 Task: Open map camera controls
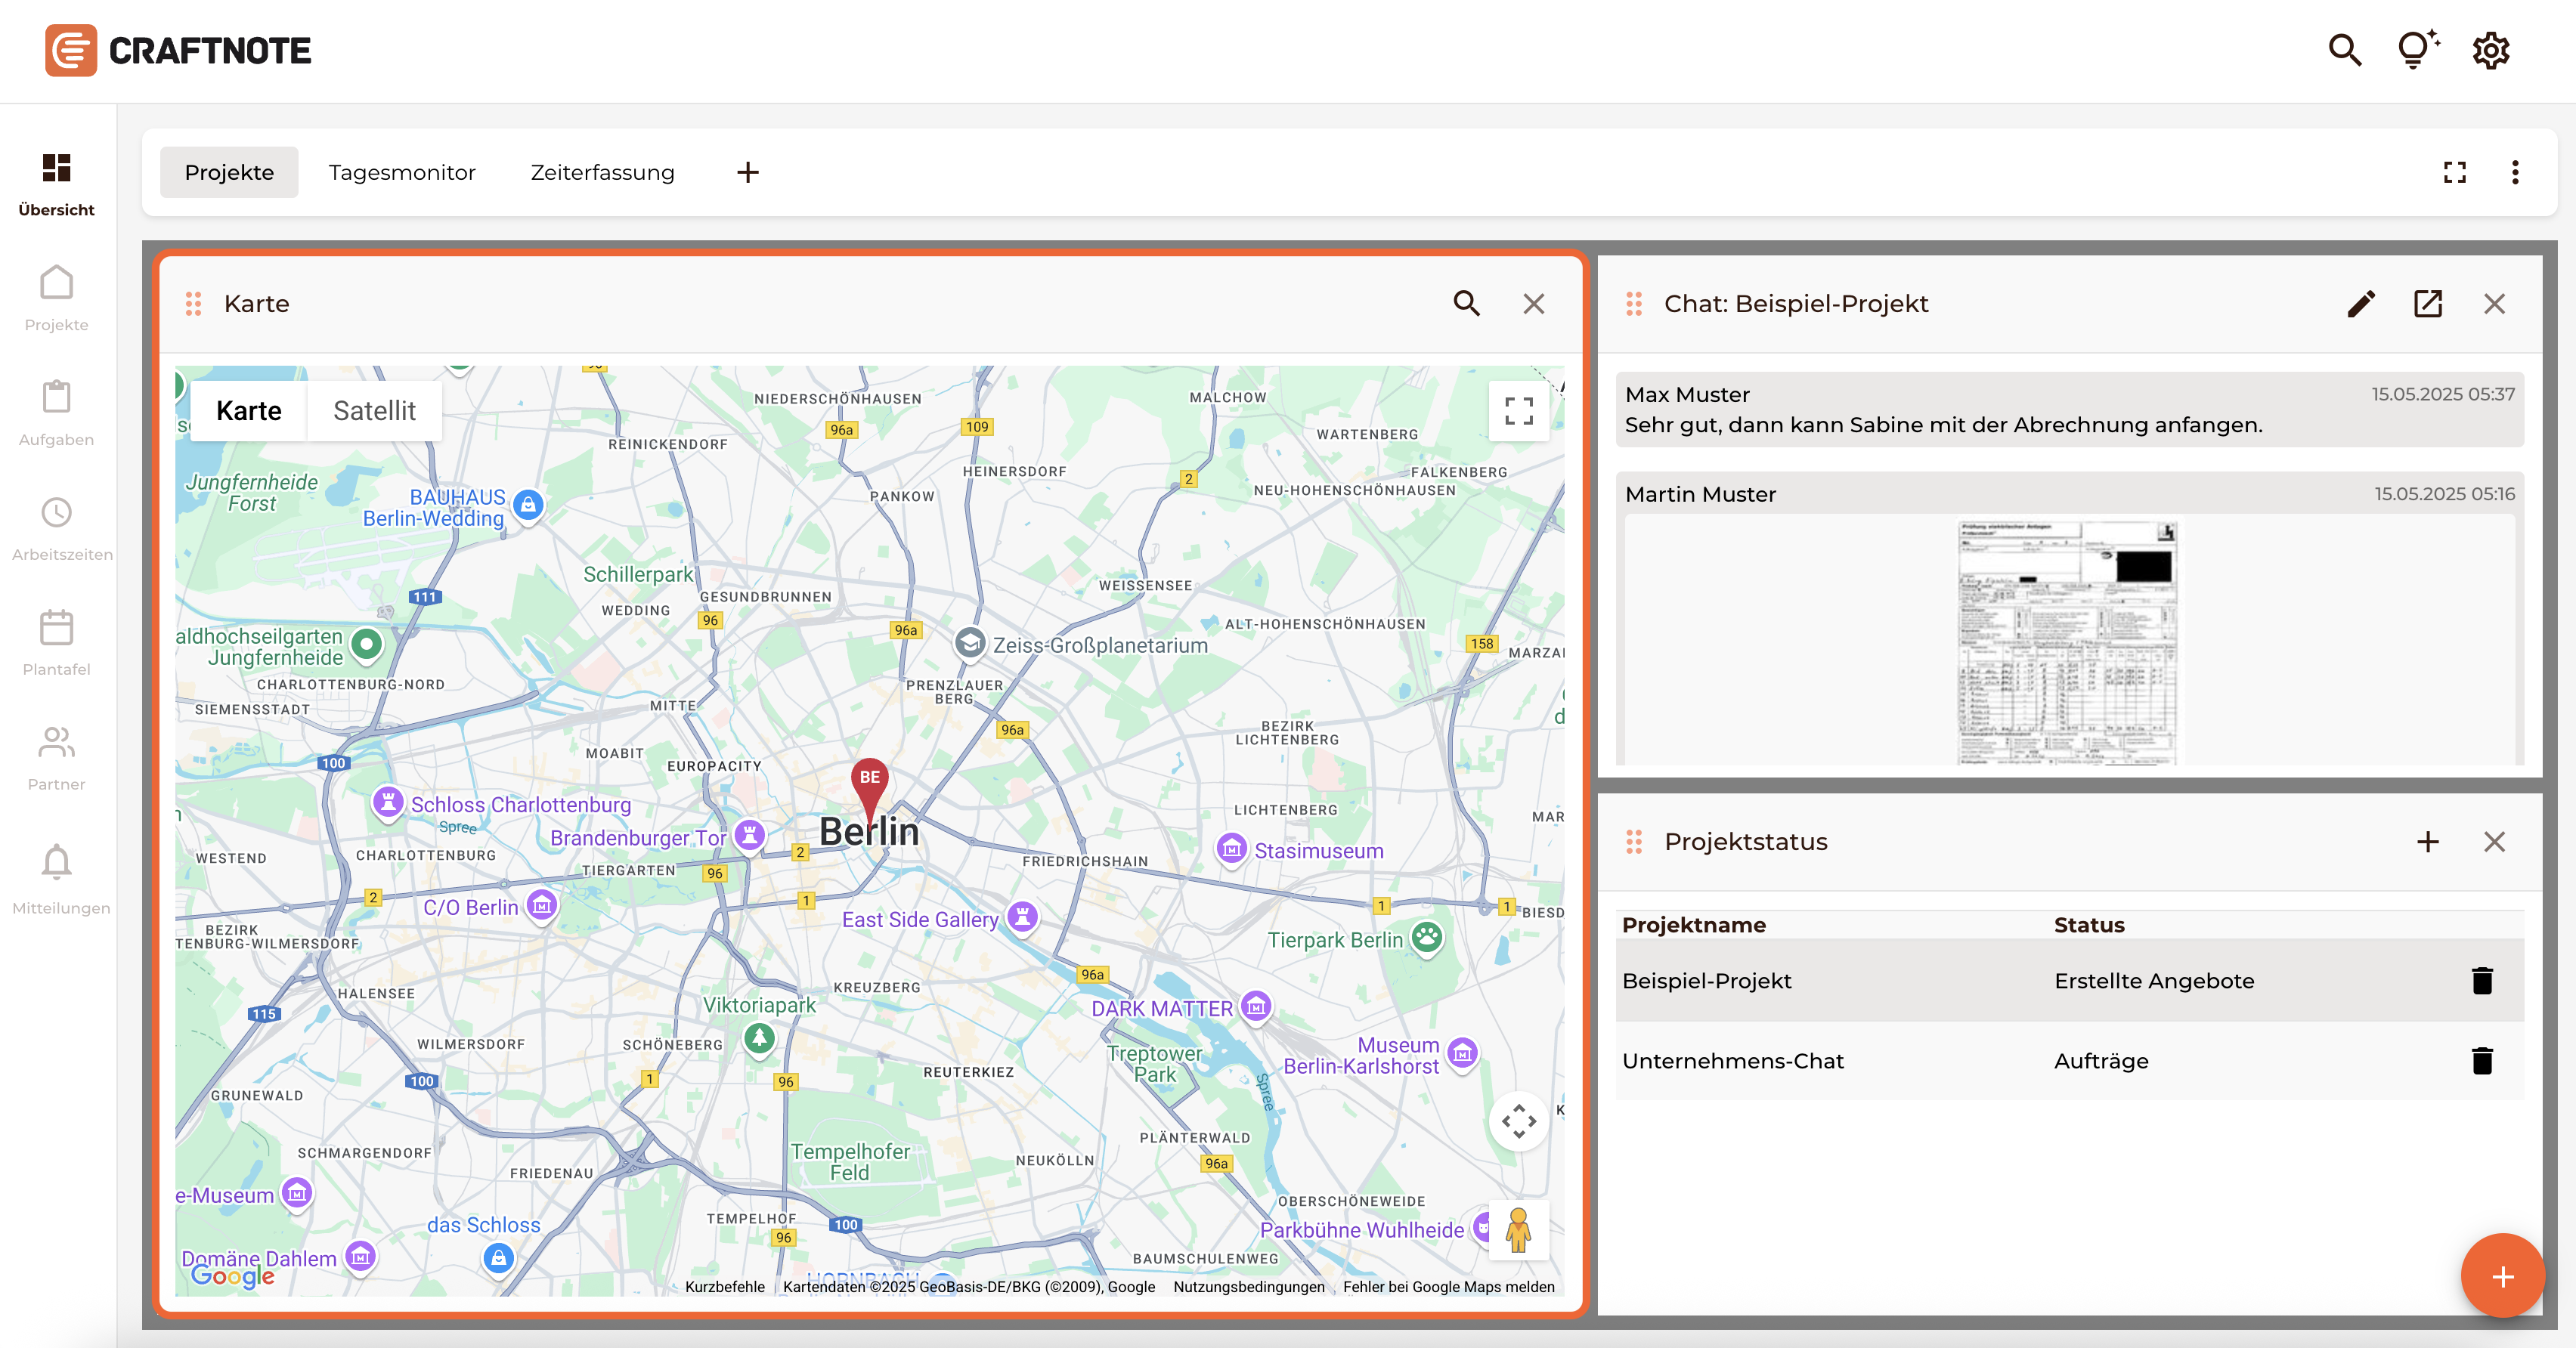click(1519, 1120)
